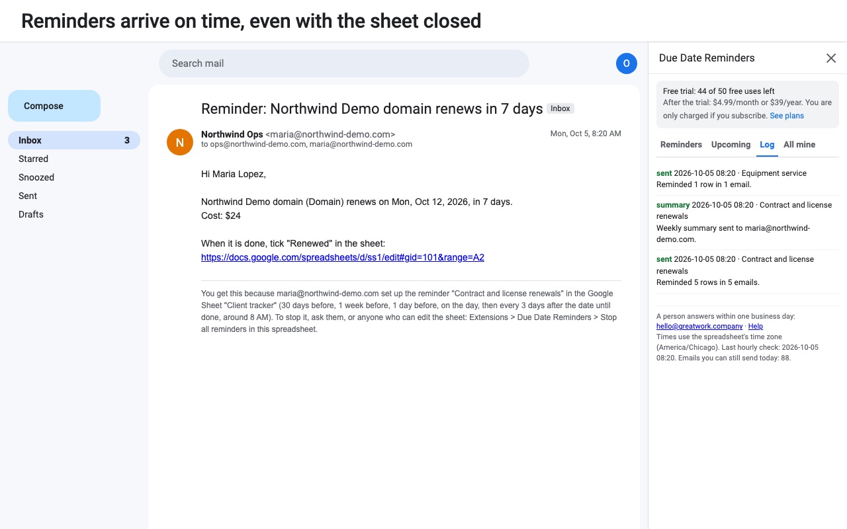Switch to the Reminders tab
The width and height of the screenshot is (847, 529).
(681, 145)
